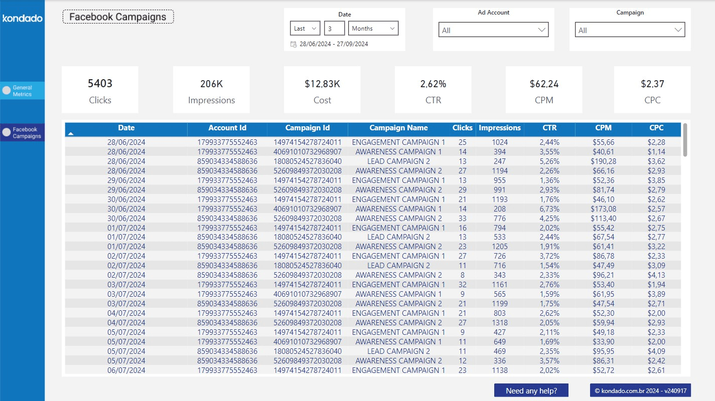Click the sort arrow under Date header
This screenshot has width=715, height=401.
71,134
